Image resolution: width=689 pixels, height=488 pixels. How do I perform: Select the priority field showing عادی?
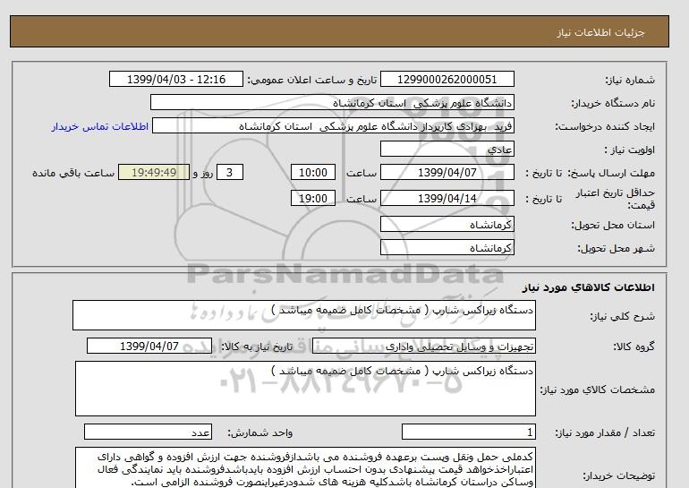coord(447,149)
